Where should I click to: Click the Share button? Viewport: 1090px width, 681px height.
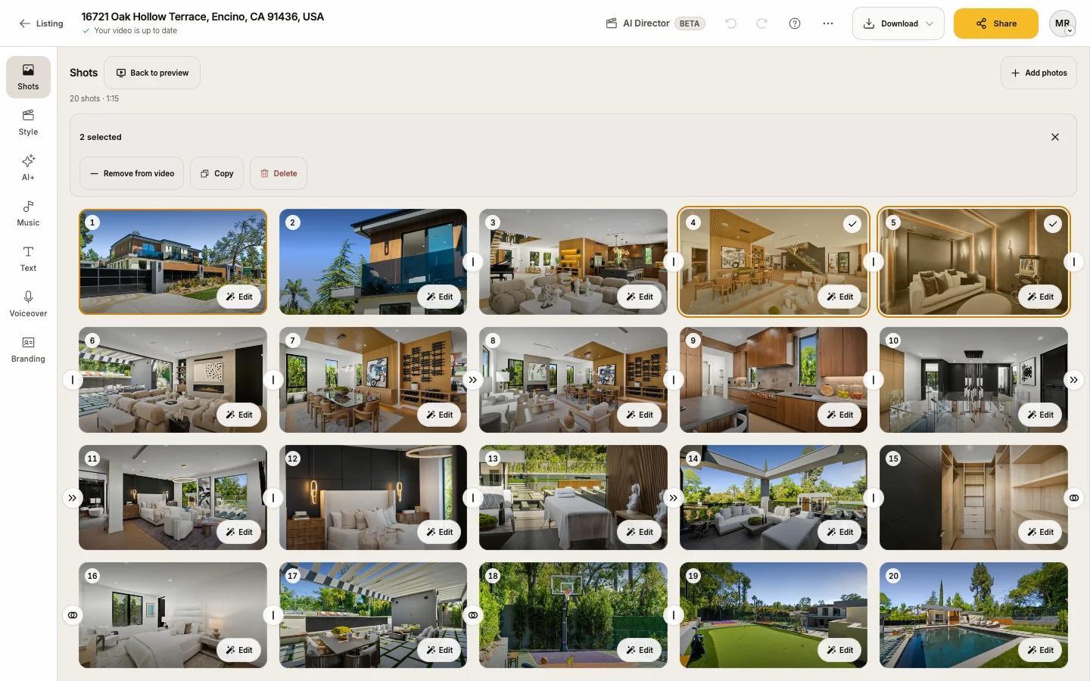click(995, 23)
